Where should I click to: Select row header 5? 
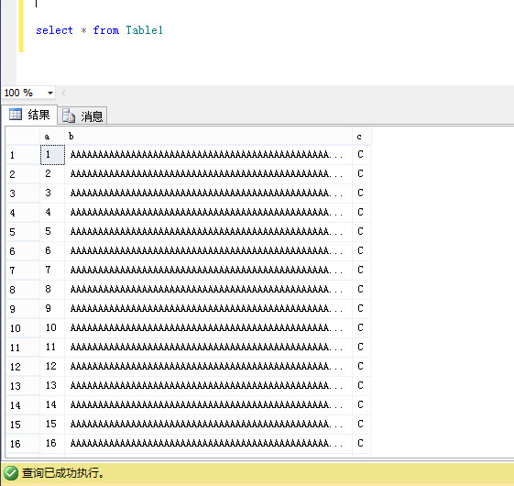(23, 232)
